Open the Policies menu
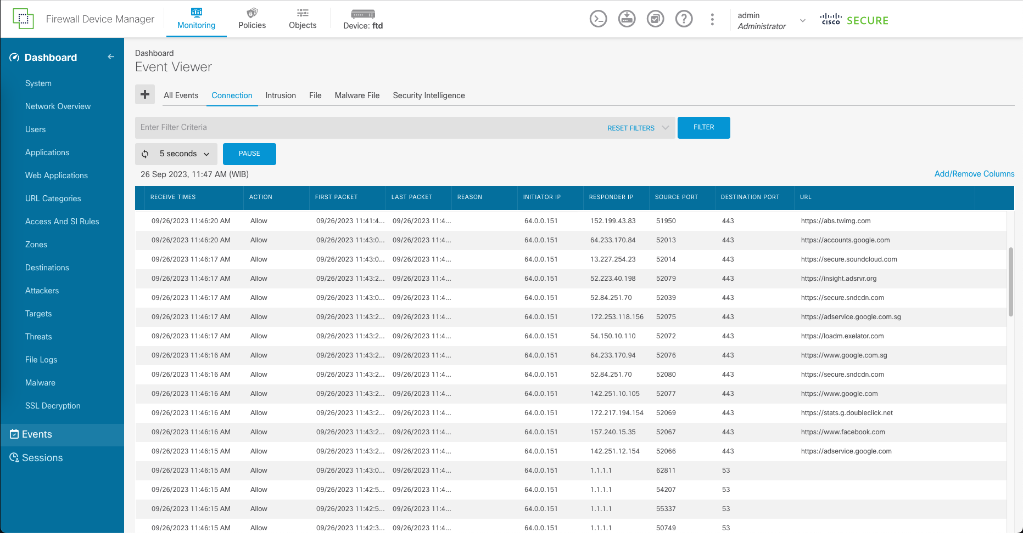 point(252,19)
